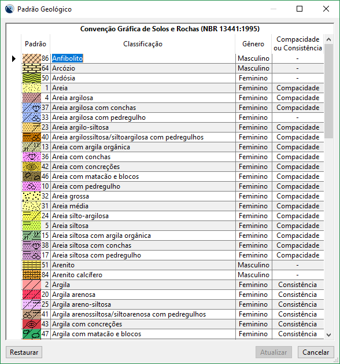
Task: Click the Atualizar button
Action: click(274, 352)
